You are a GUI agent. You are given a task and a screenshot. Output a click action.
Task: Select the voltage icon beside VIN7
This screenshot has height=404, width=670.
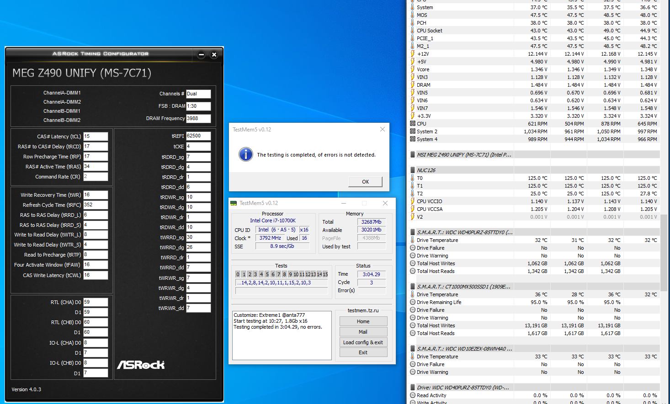pos(413,108)
